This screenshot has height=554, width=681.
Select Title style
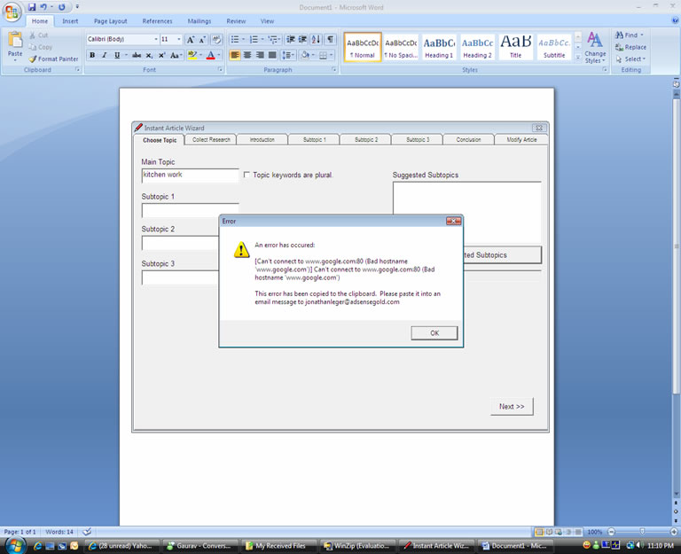coord(515,47)
